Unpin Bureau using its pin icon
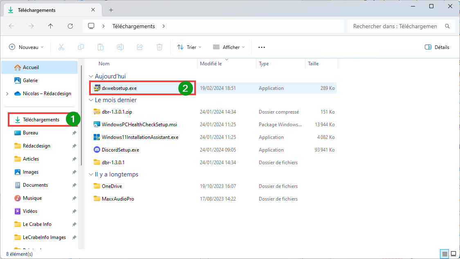The height and width of the screenshot is (259, 460). (x=74, y=133)
